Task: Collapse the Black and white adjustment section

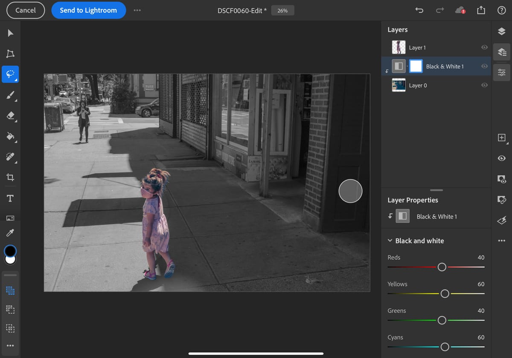Action: 390,241
